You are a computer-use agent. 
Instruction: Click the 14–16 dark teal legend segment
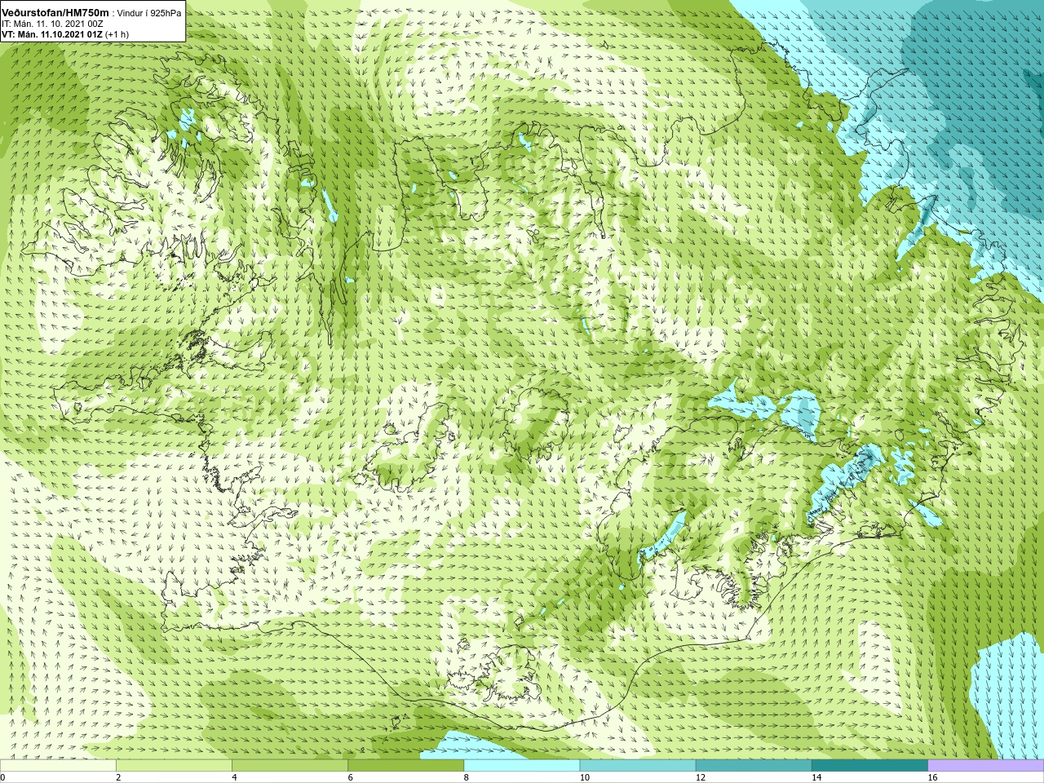(x=870, y=766)
